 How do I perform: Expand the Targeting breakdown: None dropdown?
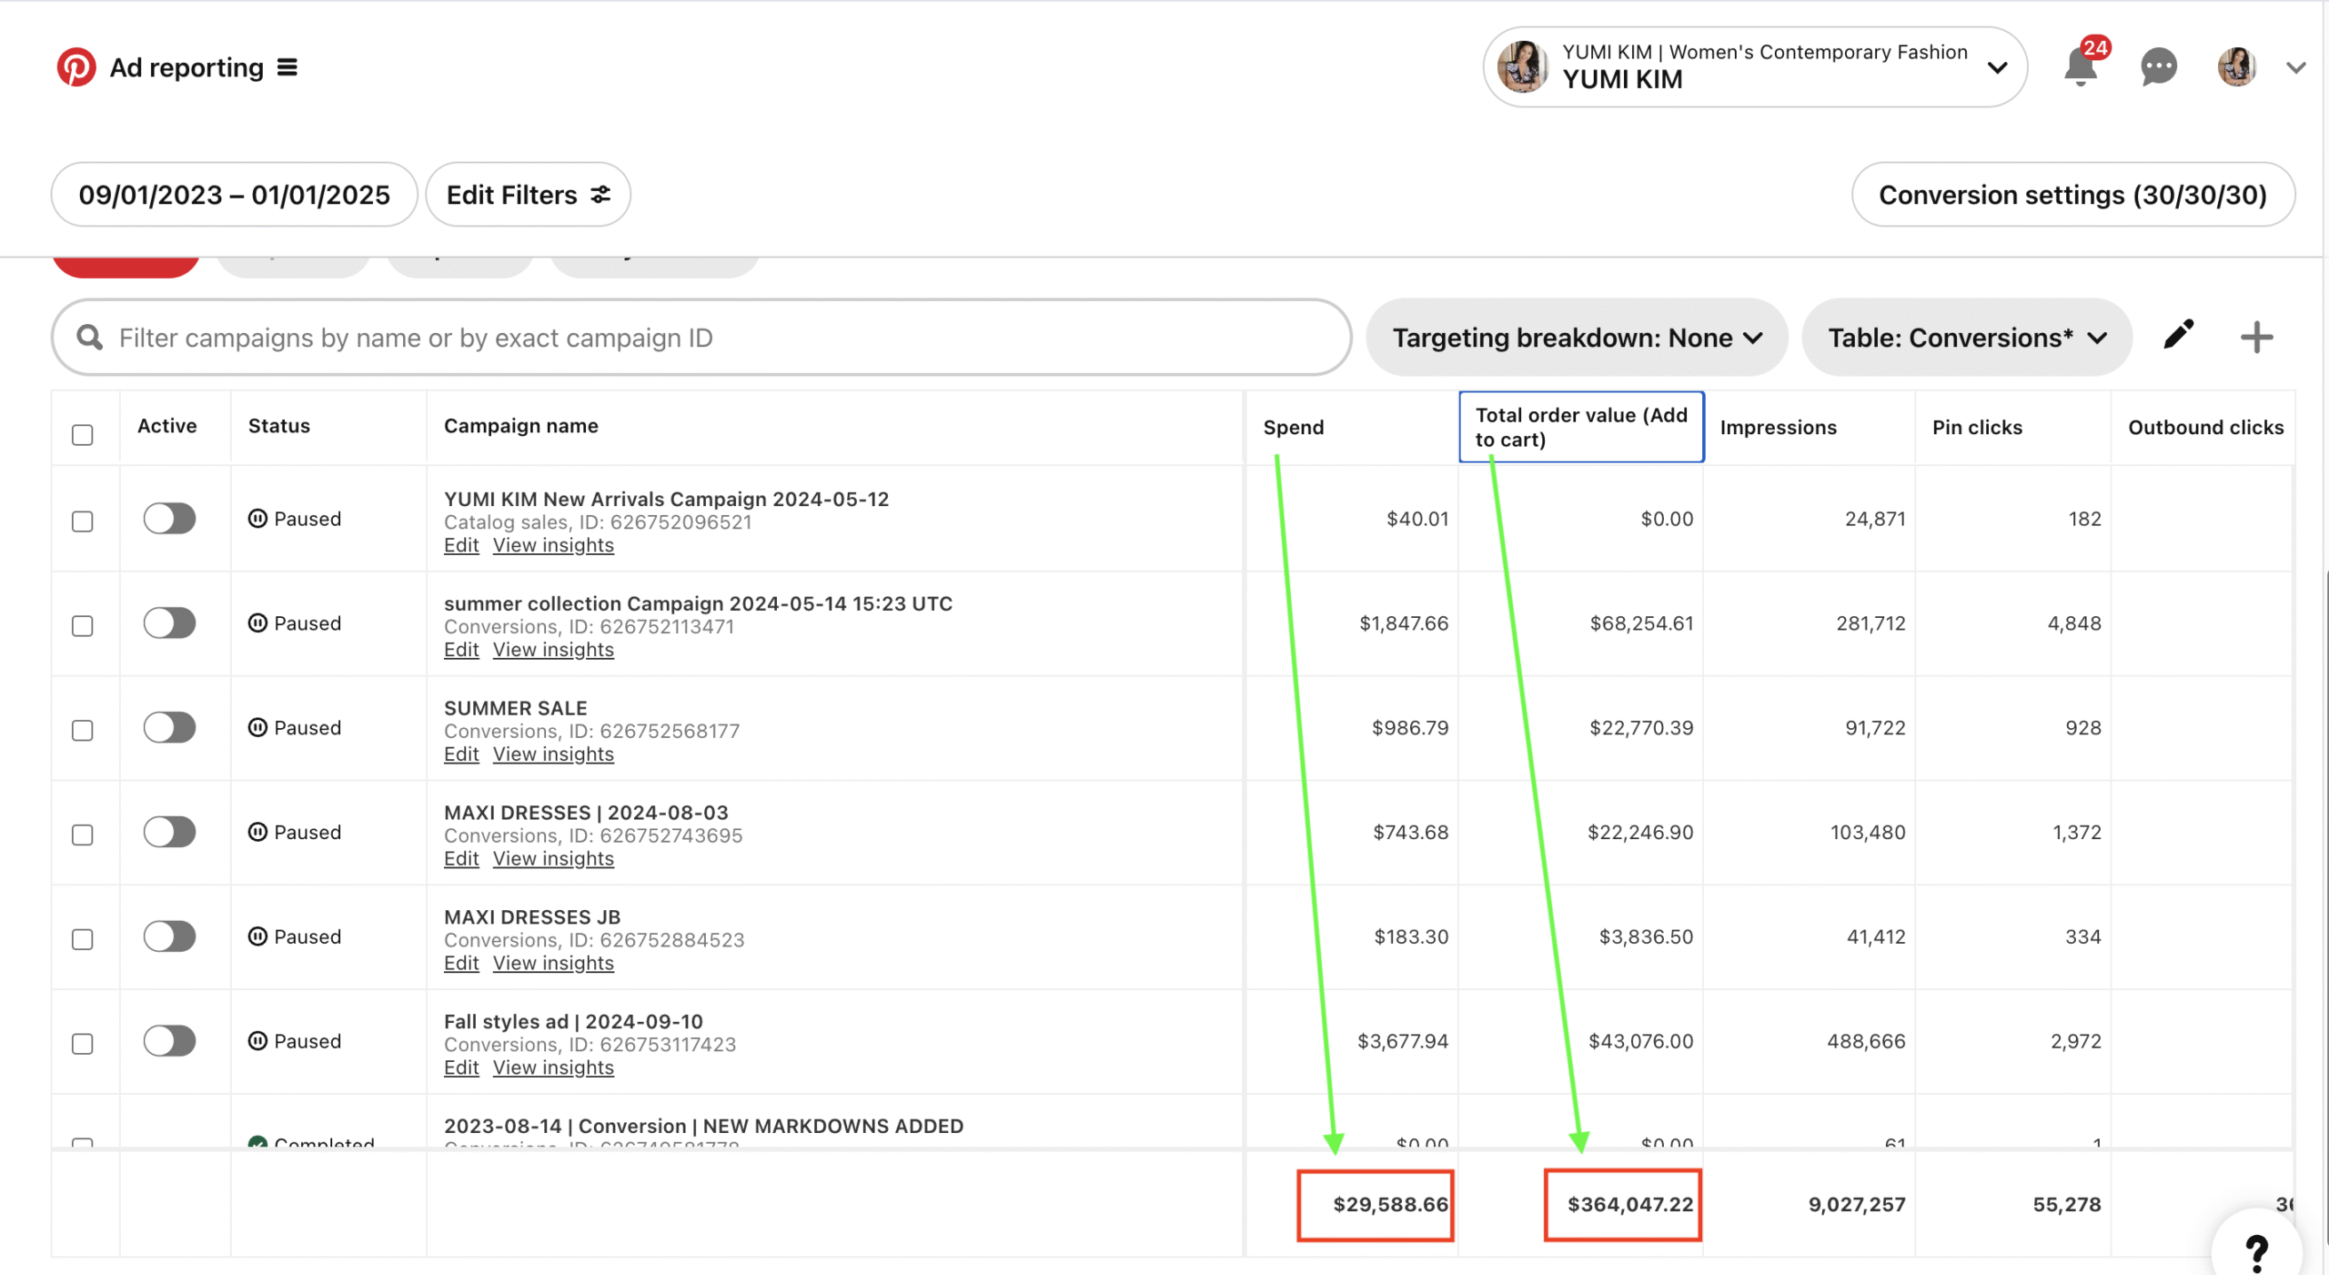(1577, 338)
